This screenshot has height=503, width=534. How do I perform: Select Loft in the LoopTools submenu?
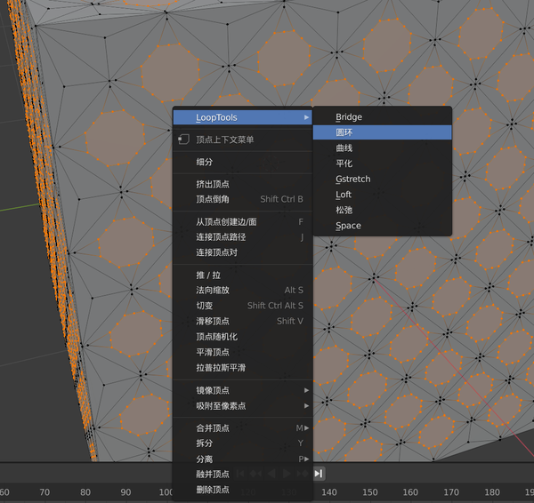pyautogui.click(x=382, y=195)
